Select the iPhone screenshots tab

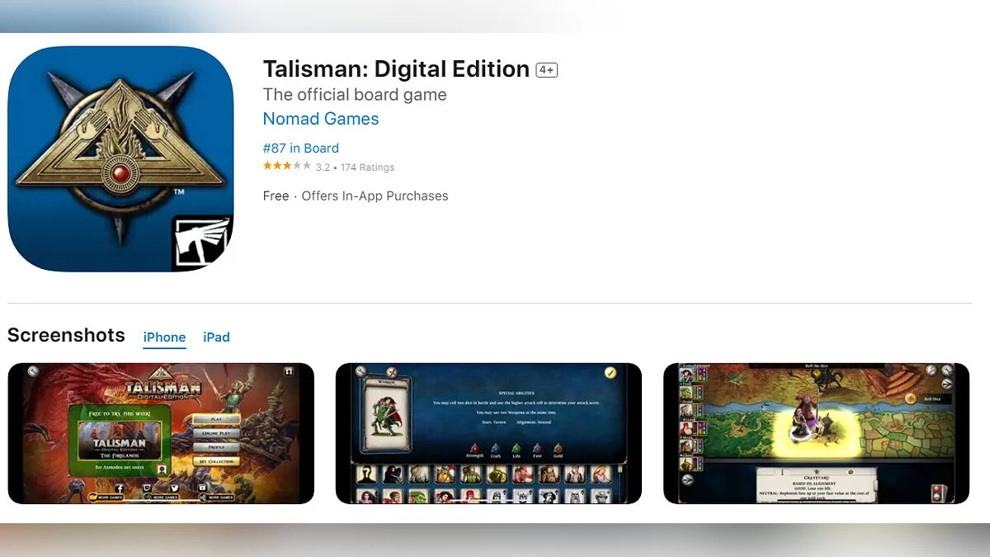(x=164, y=338)
